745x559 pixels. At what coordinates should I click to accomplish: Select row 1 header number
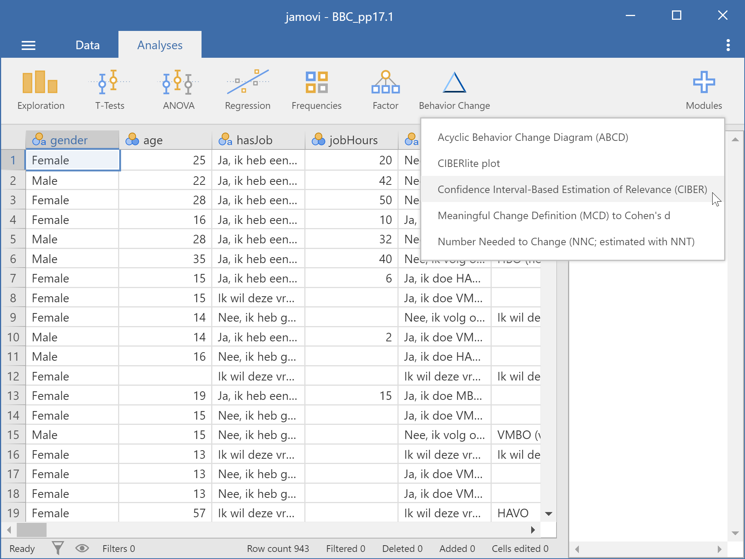pyautogui.click(x=13, y=160)
